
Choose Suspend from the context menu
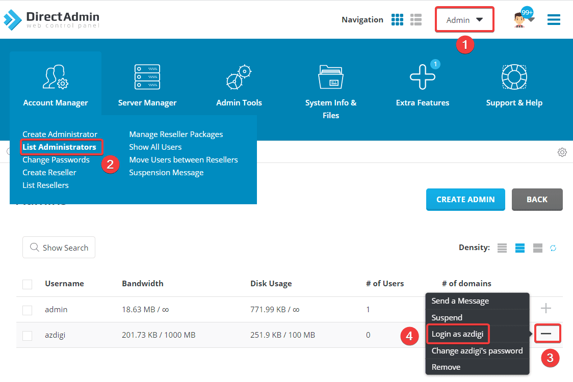point(447,317)
